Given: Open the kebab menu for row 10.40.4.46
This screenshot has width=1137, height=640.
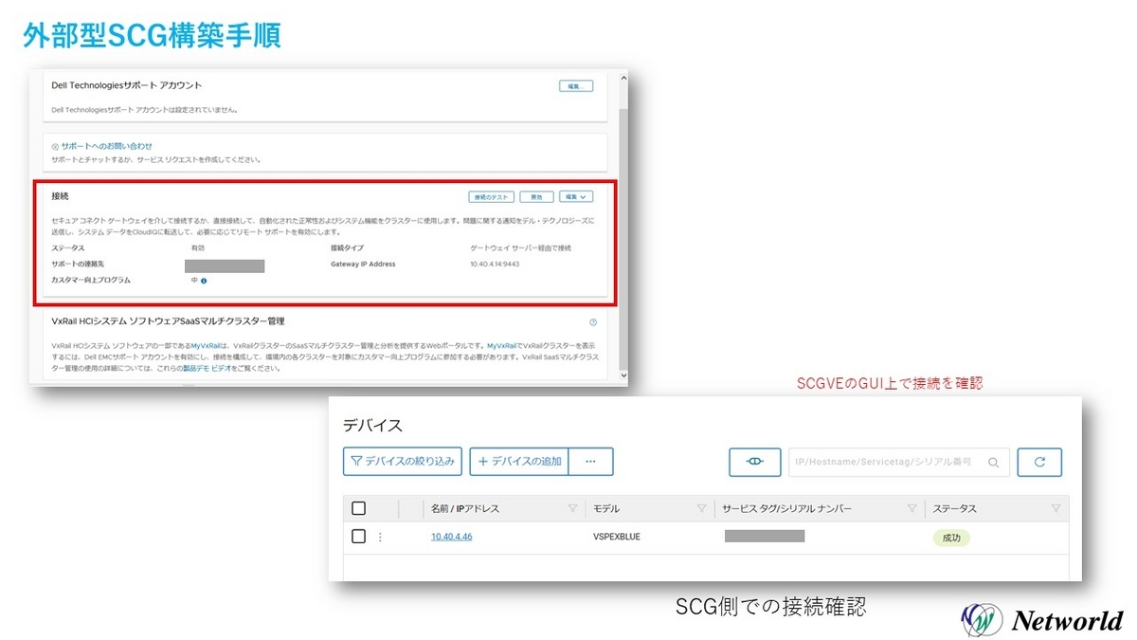Looking at the screenshot, I should point(380,537).
